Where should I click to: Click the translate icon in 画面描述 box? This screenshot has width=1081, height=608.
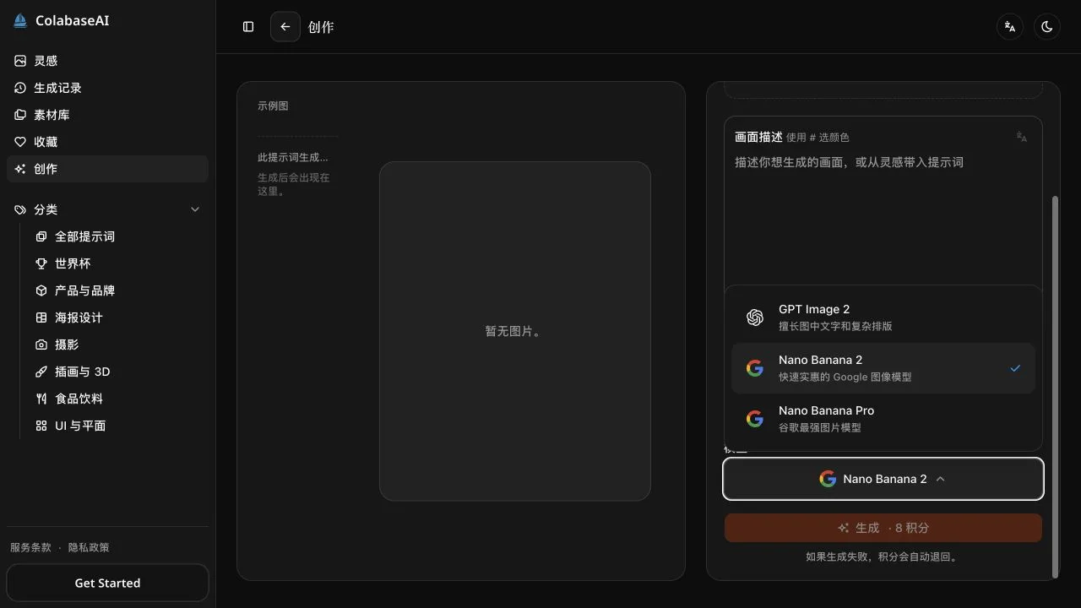(1022, 137)
